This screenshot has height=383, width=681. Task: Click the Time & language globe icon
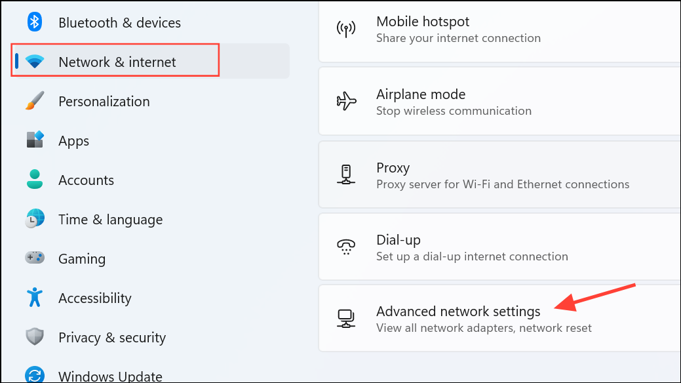point(35,218)
